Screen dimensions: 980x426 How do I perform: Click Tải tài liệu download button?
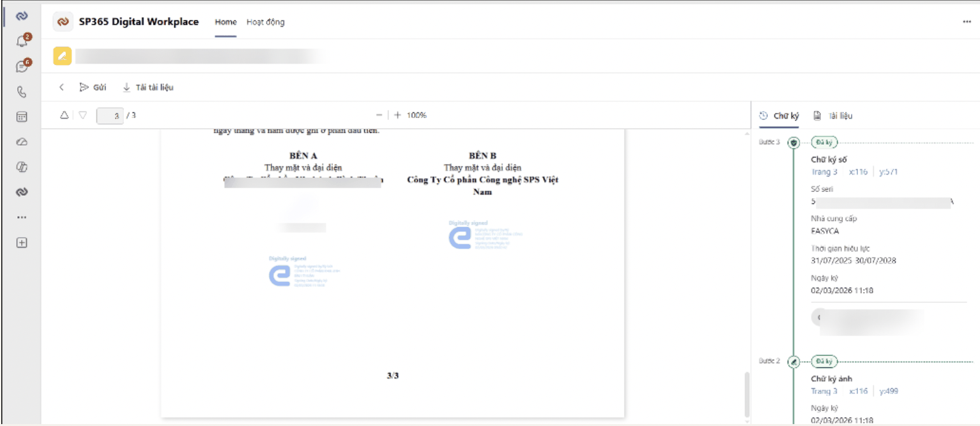pos(148,87)
